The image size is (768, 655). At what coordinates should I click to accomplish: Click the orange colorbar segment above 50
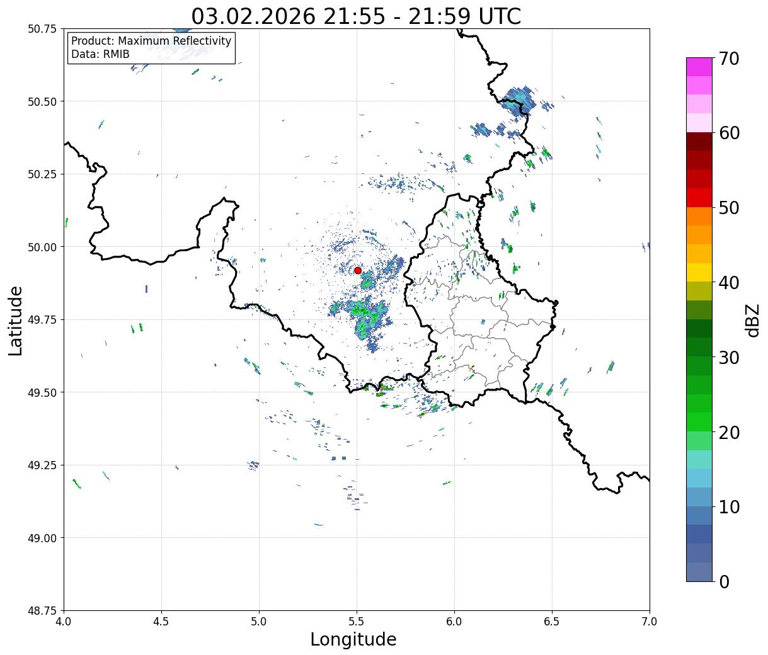click(699, 216)
